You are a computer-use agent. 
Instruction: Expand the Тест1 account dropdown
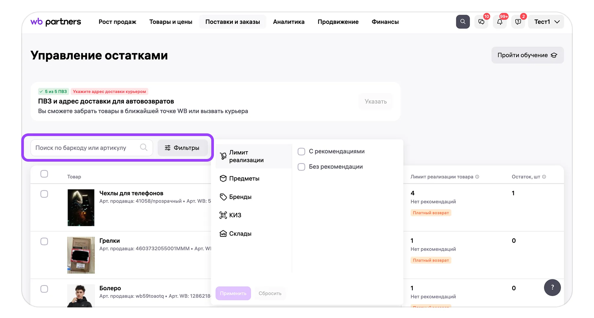coord(546,22)
